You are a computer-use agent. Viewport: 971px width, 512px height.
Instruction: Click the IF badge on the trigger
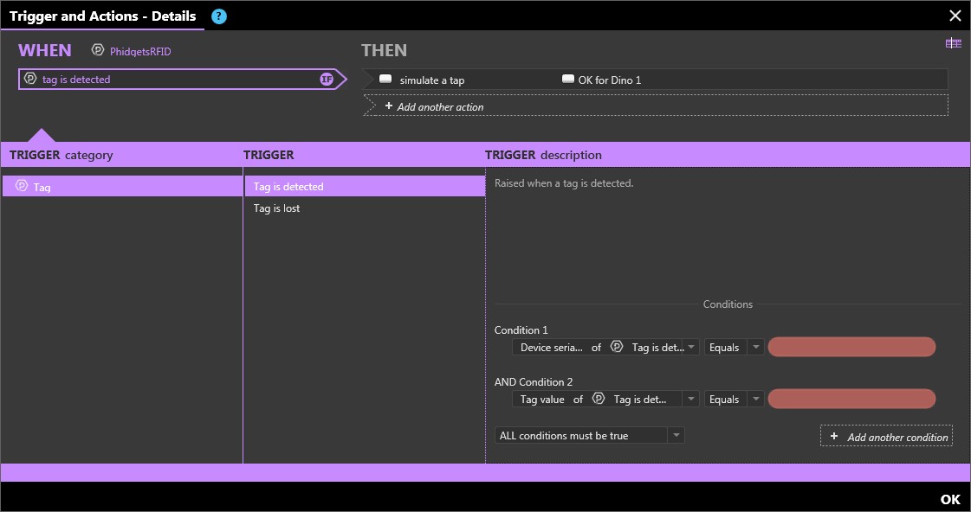coord(327,80)
